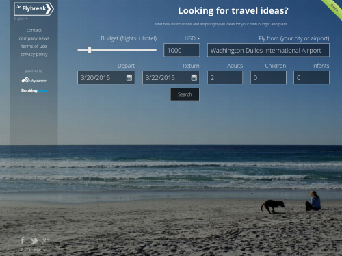Click the Return date field
Image resolution: width=342 pixels, height=256 pixels.
[171, 77]
